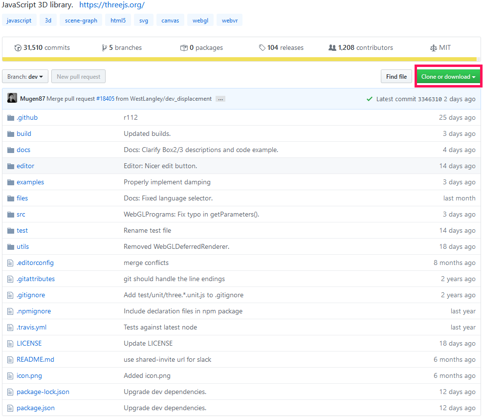Click the Find file button
The height and width of the screenshot is (417, 483).
(396, 77)
